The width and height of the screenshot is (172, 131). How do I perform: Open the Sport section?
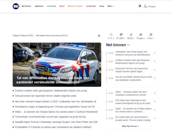62,6
